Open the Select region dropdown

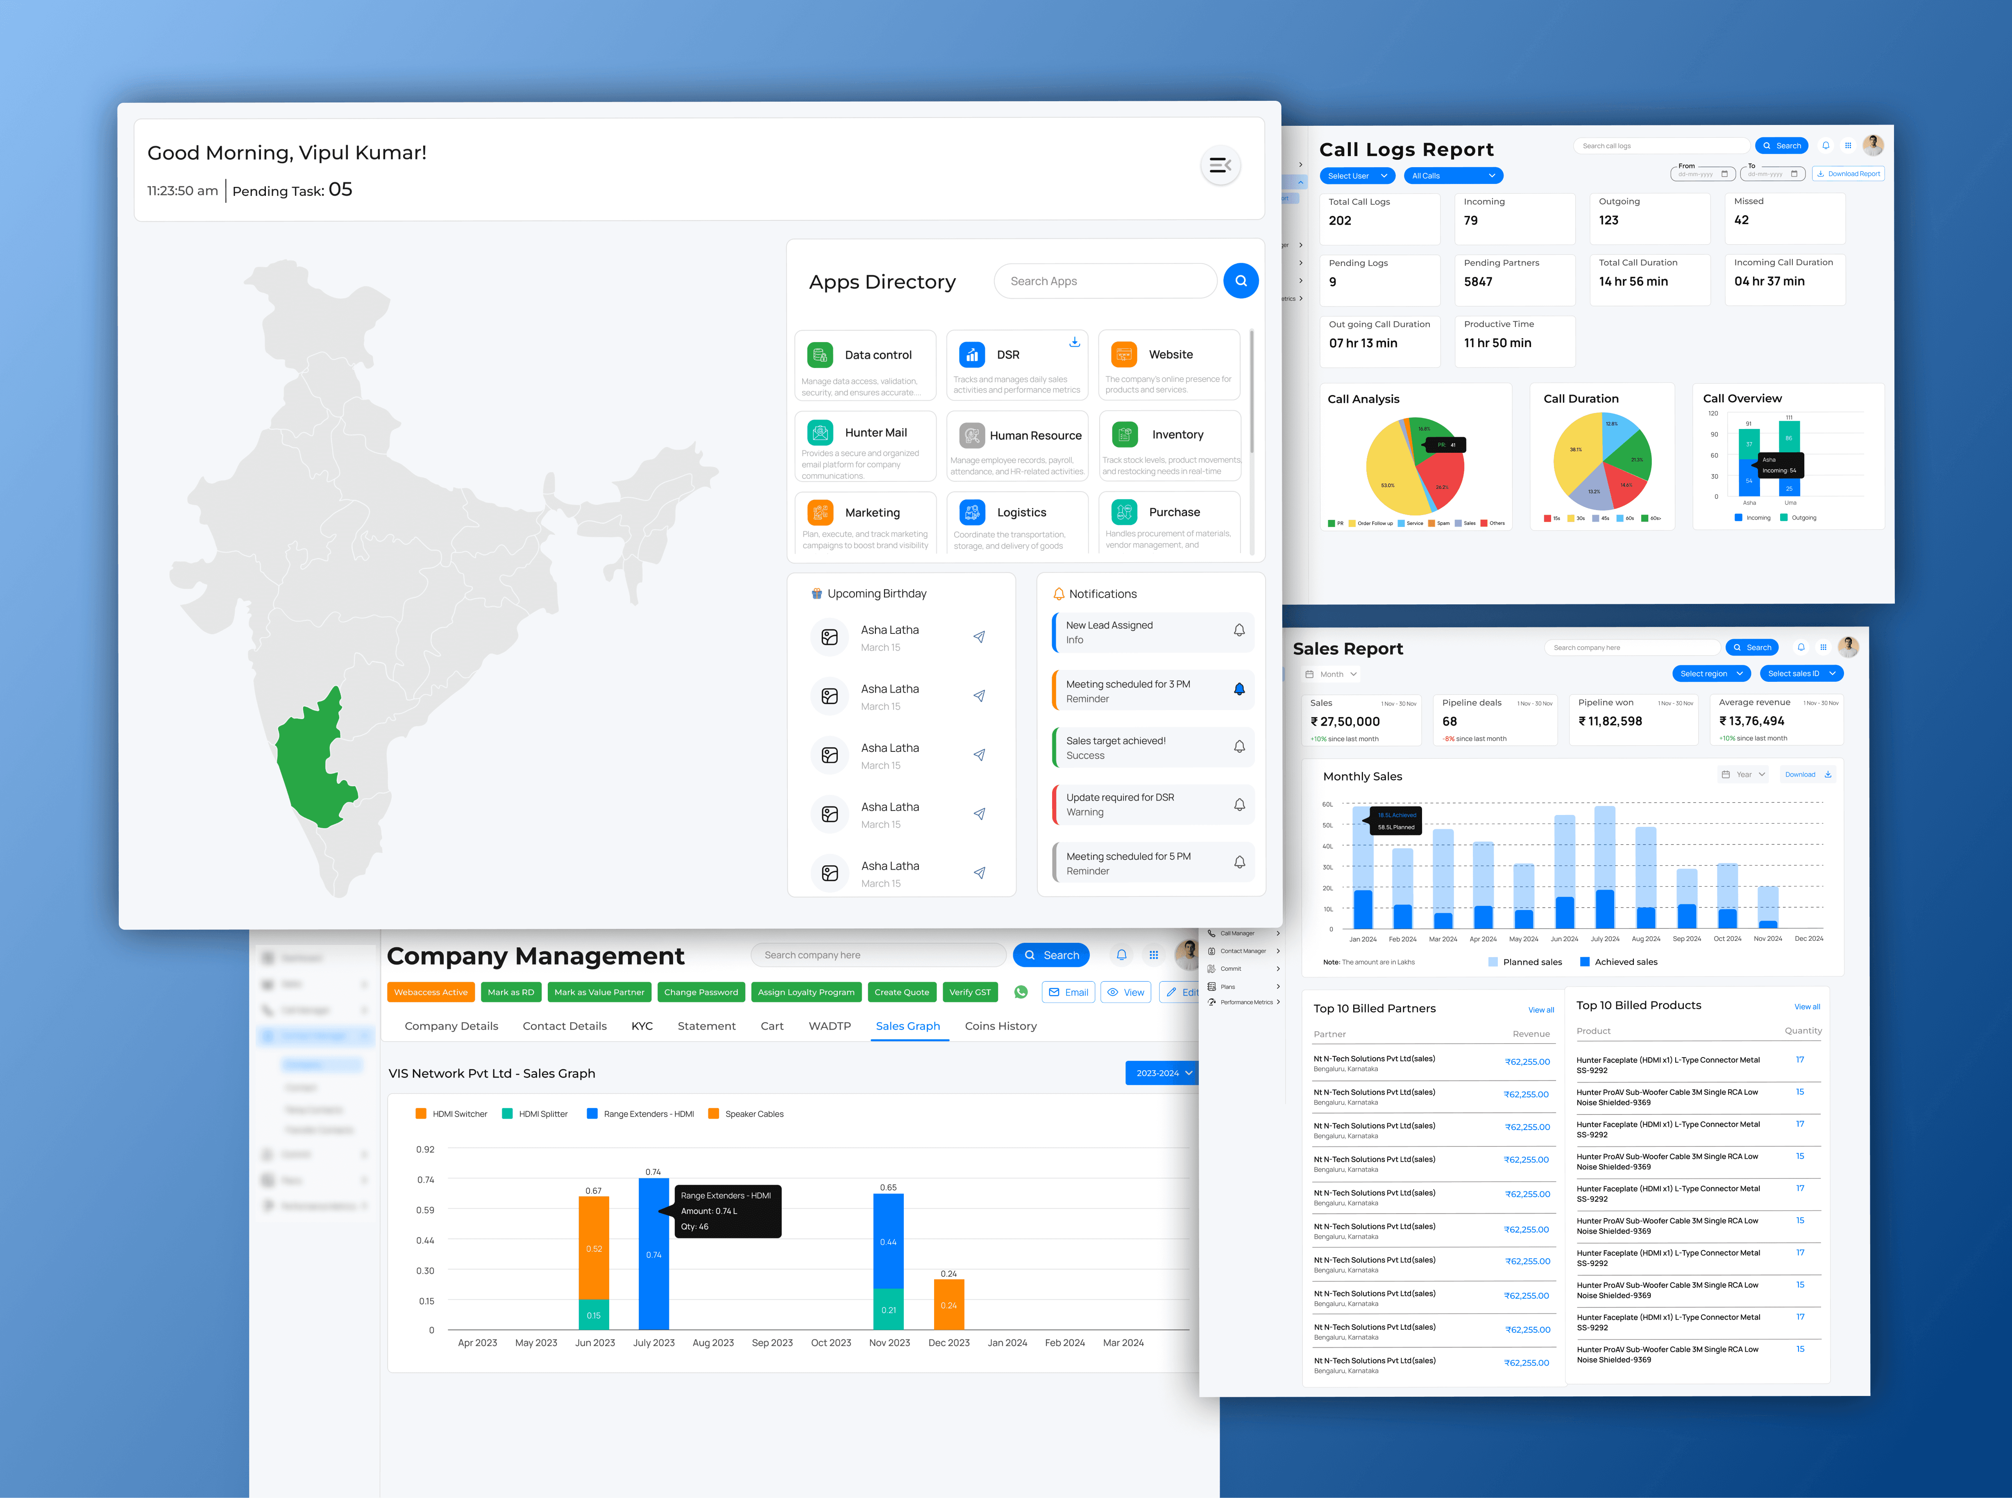[1711, 674]
